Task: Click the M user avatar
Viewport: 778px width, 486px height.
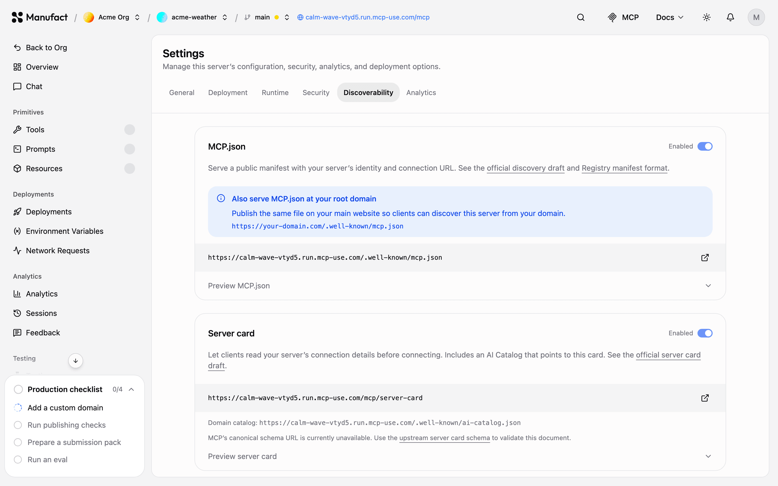Action: (756, 17)
